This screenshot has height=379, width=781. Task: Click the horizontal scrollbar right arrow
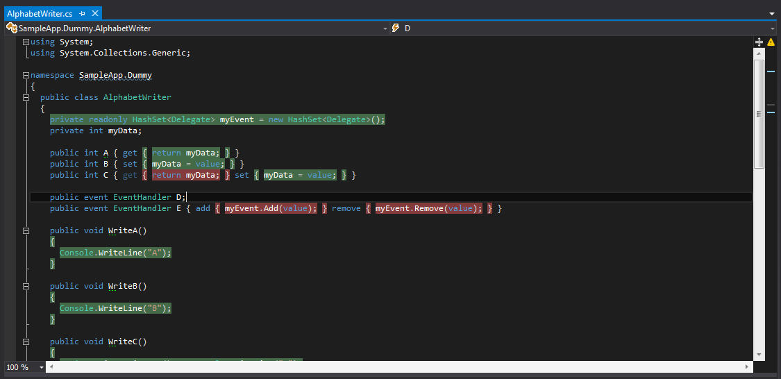pos(747,367)
